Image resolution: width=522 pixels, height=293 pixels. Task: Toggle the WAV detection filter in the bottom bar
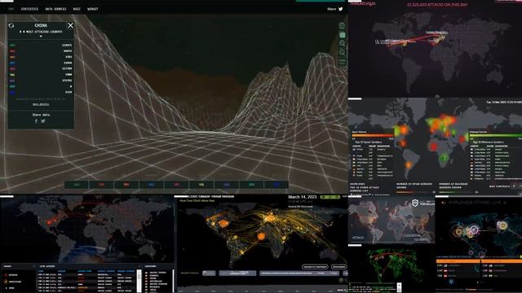152,185
